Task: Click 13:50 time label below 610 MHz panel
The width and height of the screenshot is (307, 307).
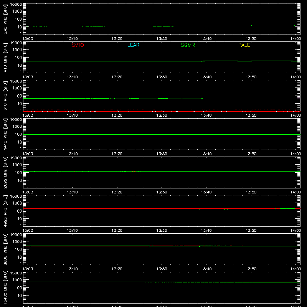Action: [x=251, y=116]
